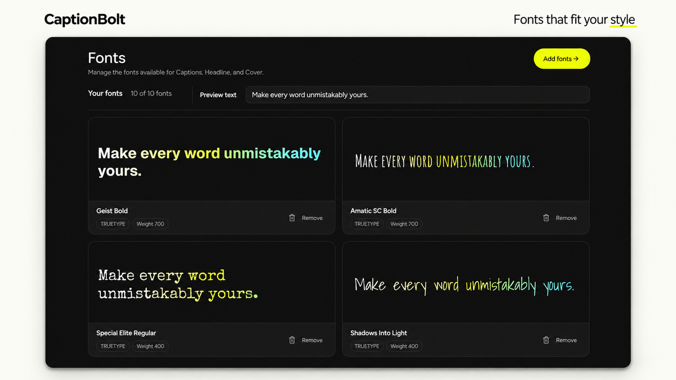
Task: Click the CaptionBolt logo
Action: [x=85, y=20]
